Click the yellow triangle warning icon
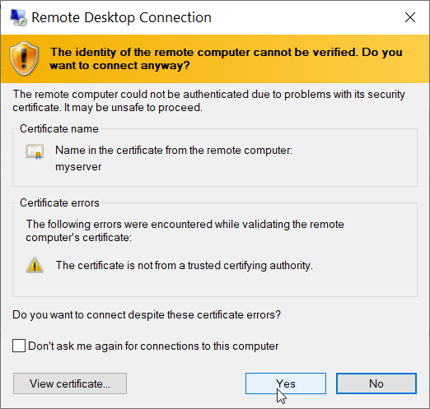 (35, 265)
